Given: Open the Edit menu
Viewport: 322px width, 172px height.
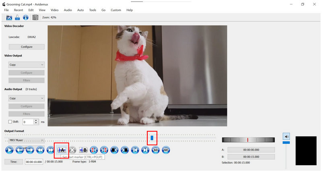Looking at the screenshot, I should click(x=31, y=10).
